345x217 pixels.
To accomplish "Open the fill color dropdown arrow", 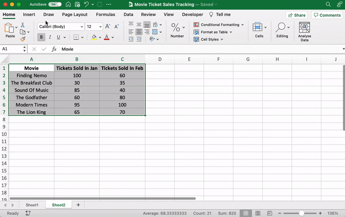I will coord(100,37).
